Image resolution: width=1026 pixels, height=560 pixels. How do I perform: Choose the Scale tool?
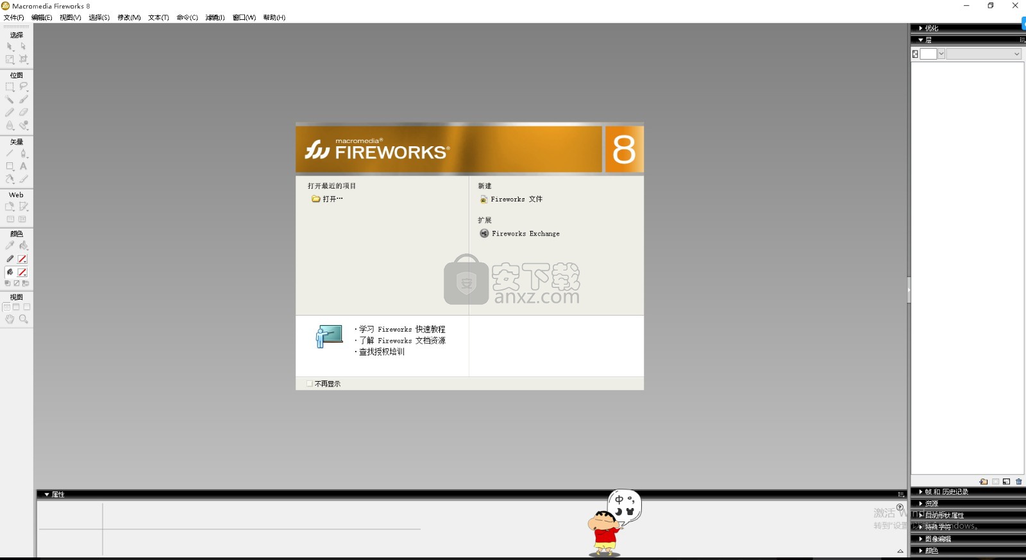(x=10, y=59)
